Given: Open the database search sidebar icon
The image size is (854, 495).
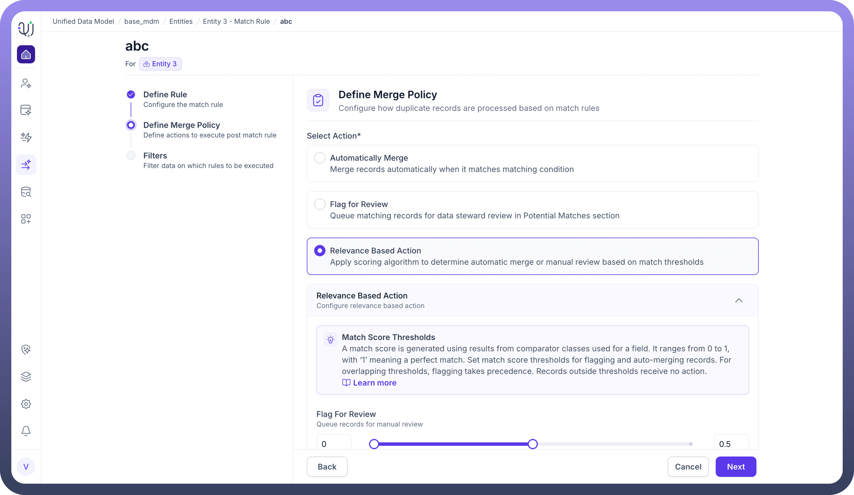Looking at the screenshot, I should tap(26, 192).
